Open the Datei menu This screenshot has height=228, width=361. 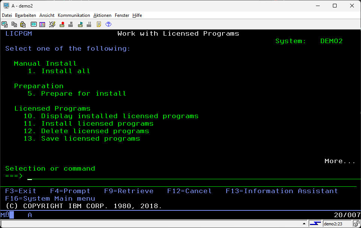tap(7, 15)
